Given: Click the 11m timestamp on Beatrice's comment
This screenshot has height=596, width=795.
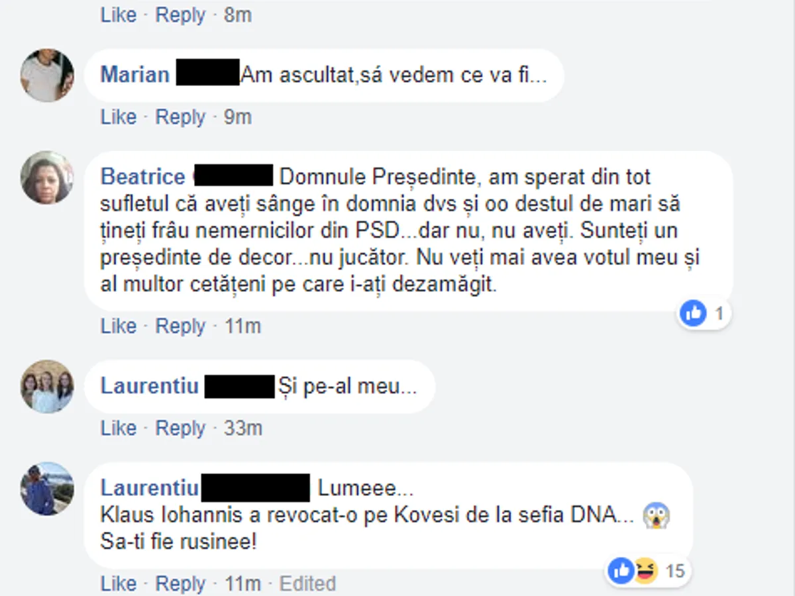Looking at the screenshot, I should (x=242, y=326).
